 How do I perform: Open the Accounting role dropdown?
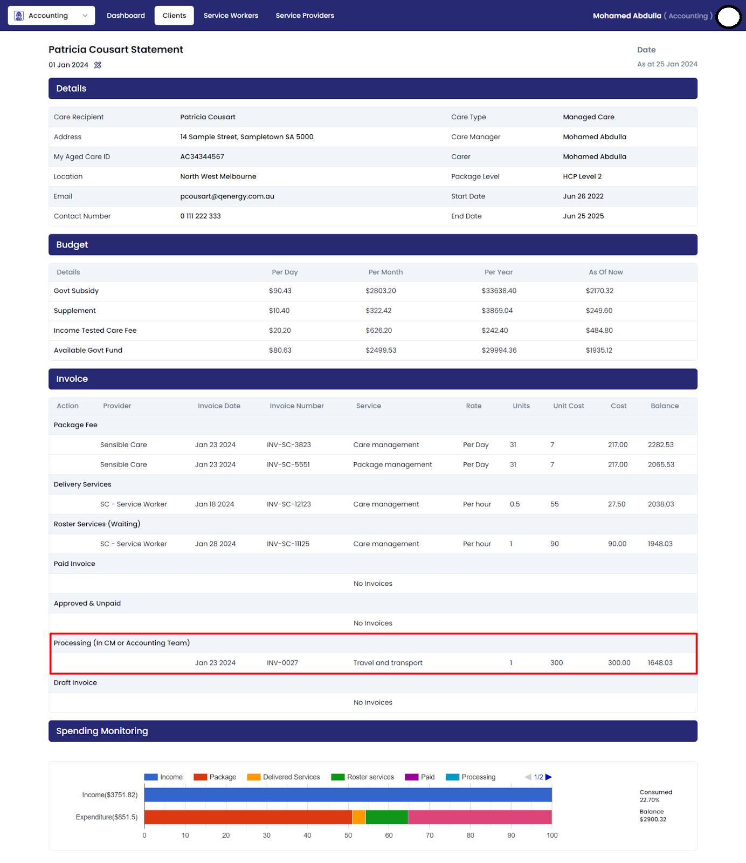(51, 16)
